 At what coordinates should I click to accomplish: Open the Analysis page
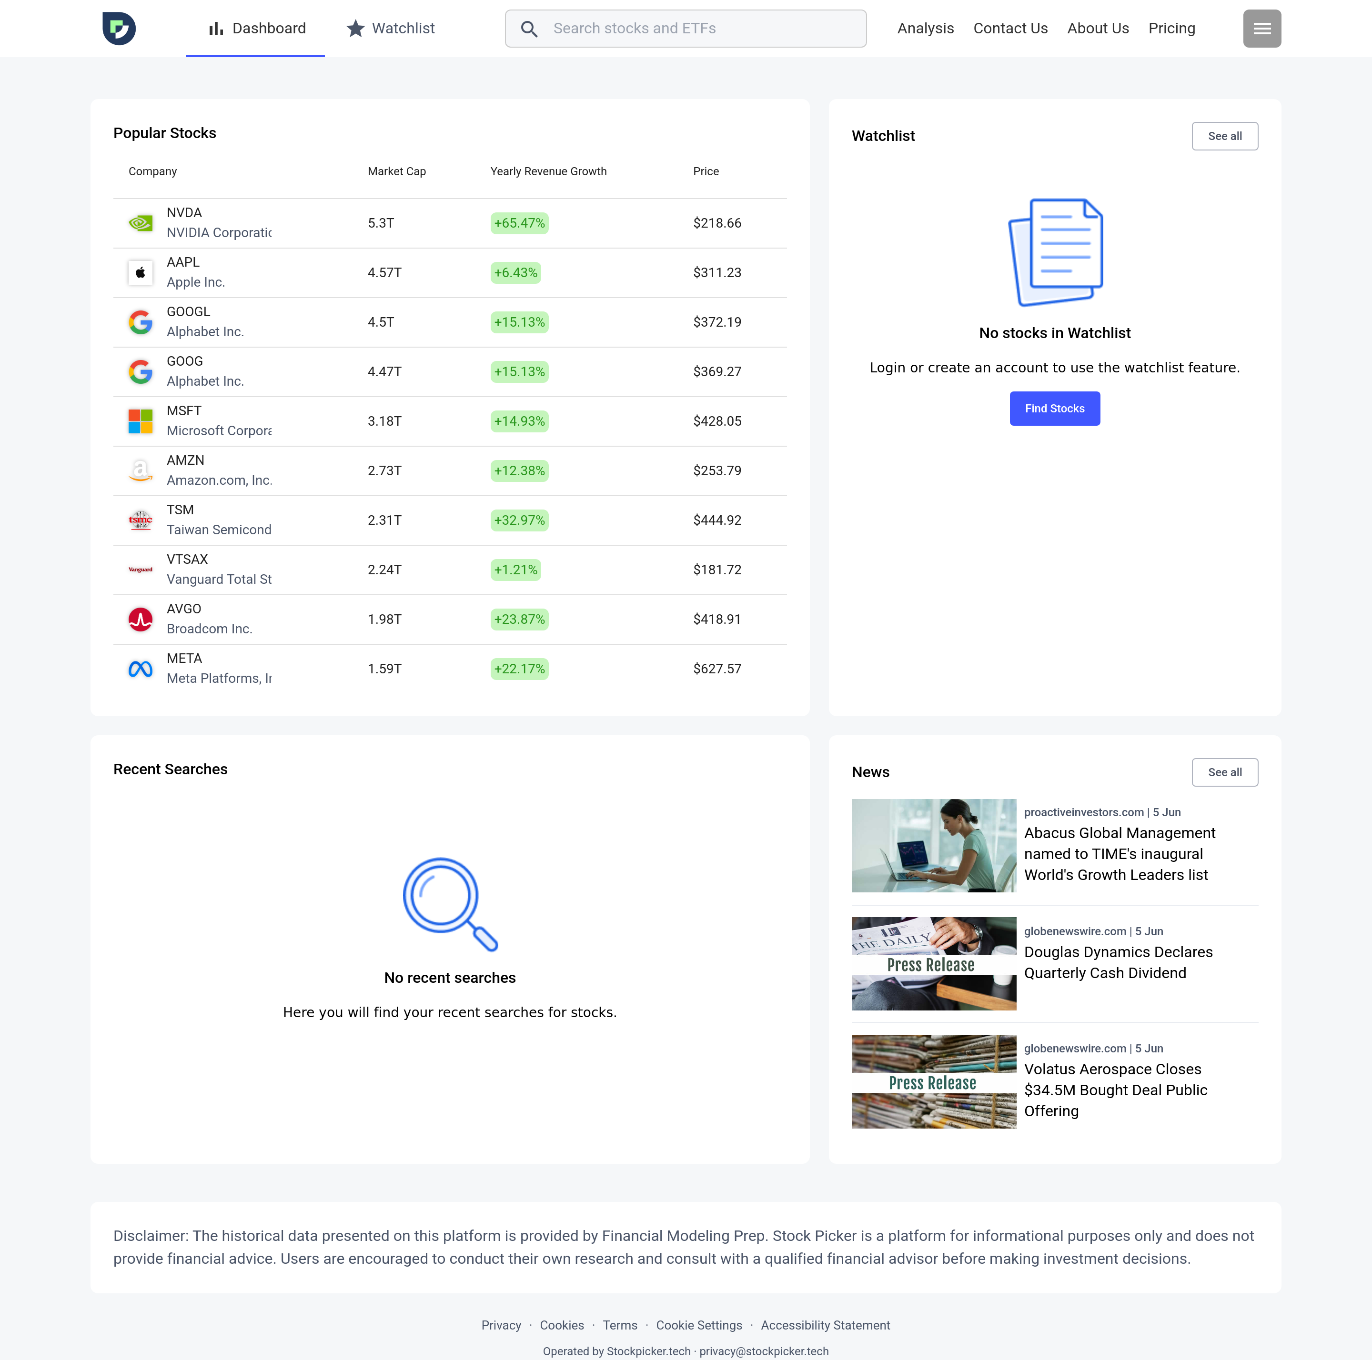(925, 29)
